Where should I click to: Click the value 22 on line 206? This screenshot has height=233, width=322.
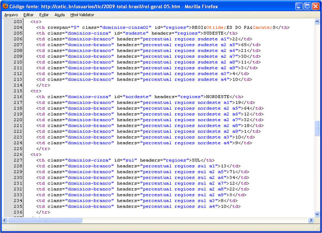click(x=235, y=39)
